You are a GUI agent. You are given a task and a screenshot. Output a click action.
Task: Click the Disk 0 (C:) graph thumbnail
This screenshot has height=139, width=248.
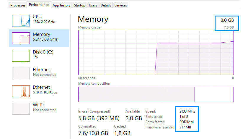[x=21, y=56]
